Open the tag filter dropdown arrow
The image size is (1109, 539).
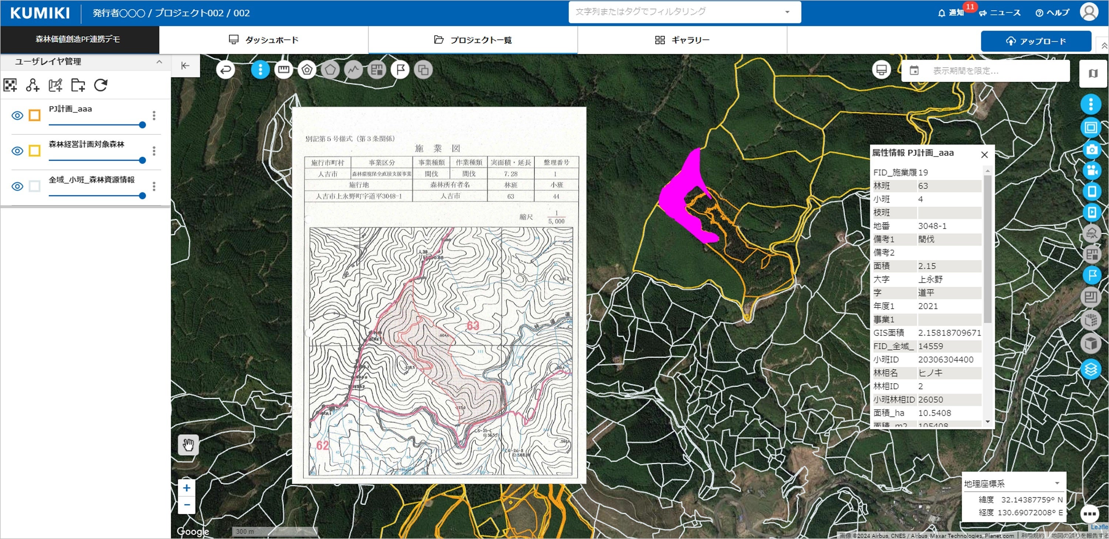point(787,12)
